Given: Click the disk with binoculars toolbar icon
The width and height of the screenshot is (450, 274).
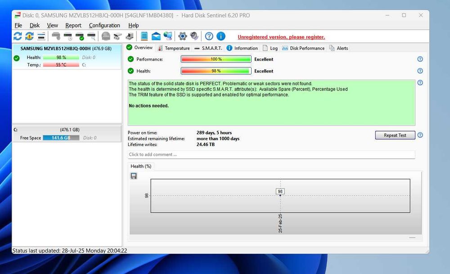Looking at the screenshot, I should coord(117,36).
